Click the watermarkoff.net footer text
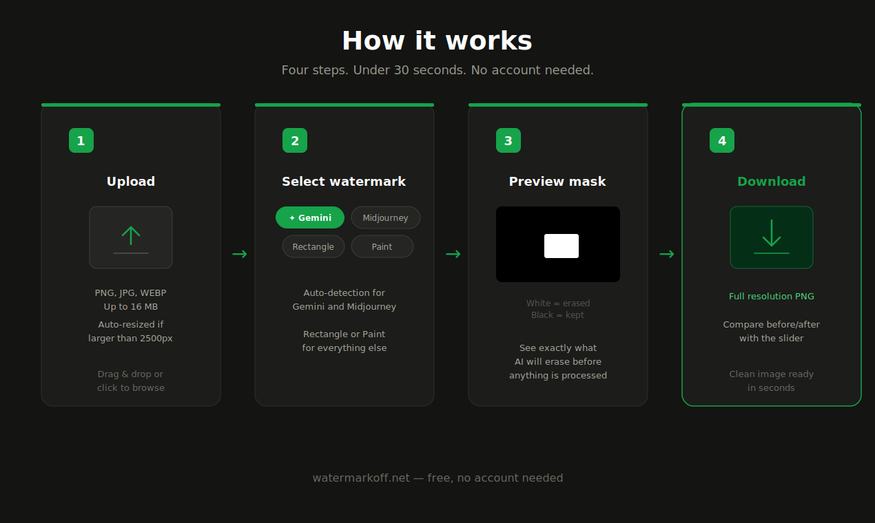The height and width of the screenshot is (523, 875). pyautogui.click(x=437, y=478)
